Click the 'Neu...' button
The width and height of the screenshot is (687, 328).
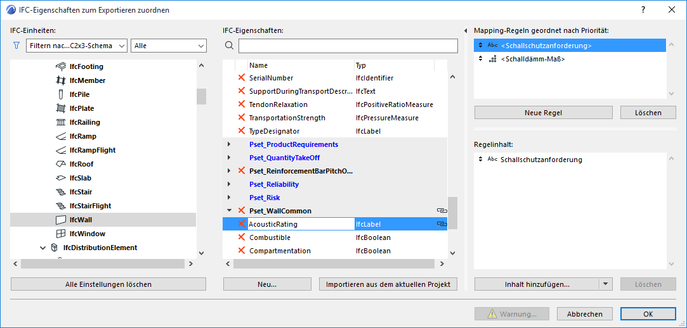[267, 284]
